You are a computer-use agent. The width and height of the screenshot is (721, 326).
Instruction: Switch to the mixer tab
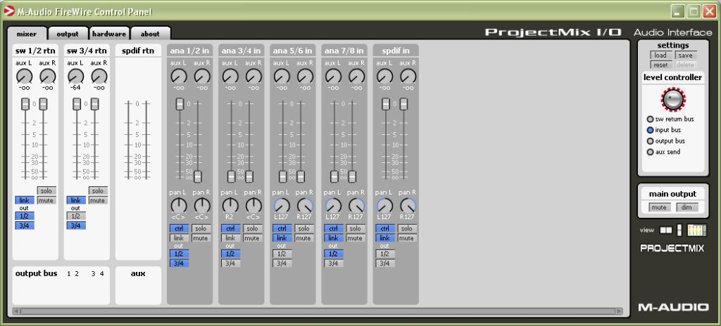coord(27,34)
